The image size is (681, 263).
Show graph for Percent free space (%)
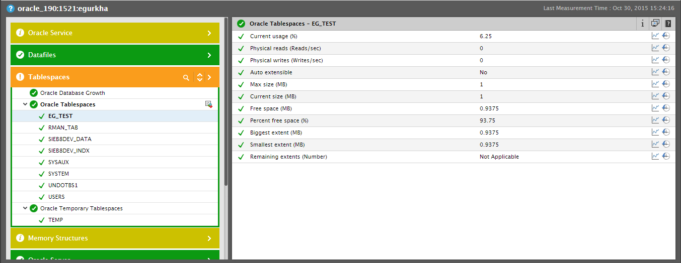click(x=655, y=120)
